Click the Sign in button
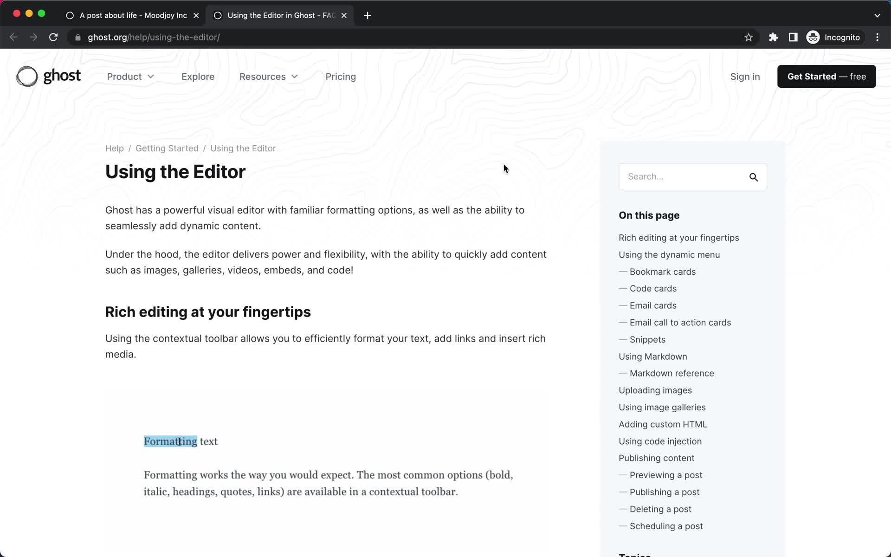 745,77
